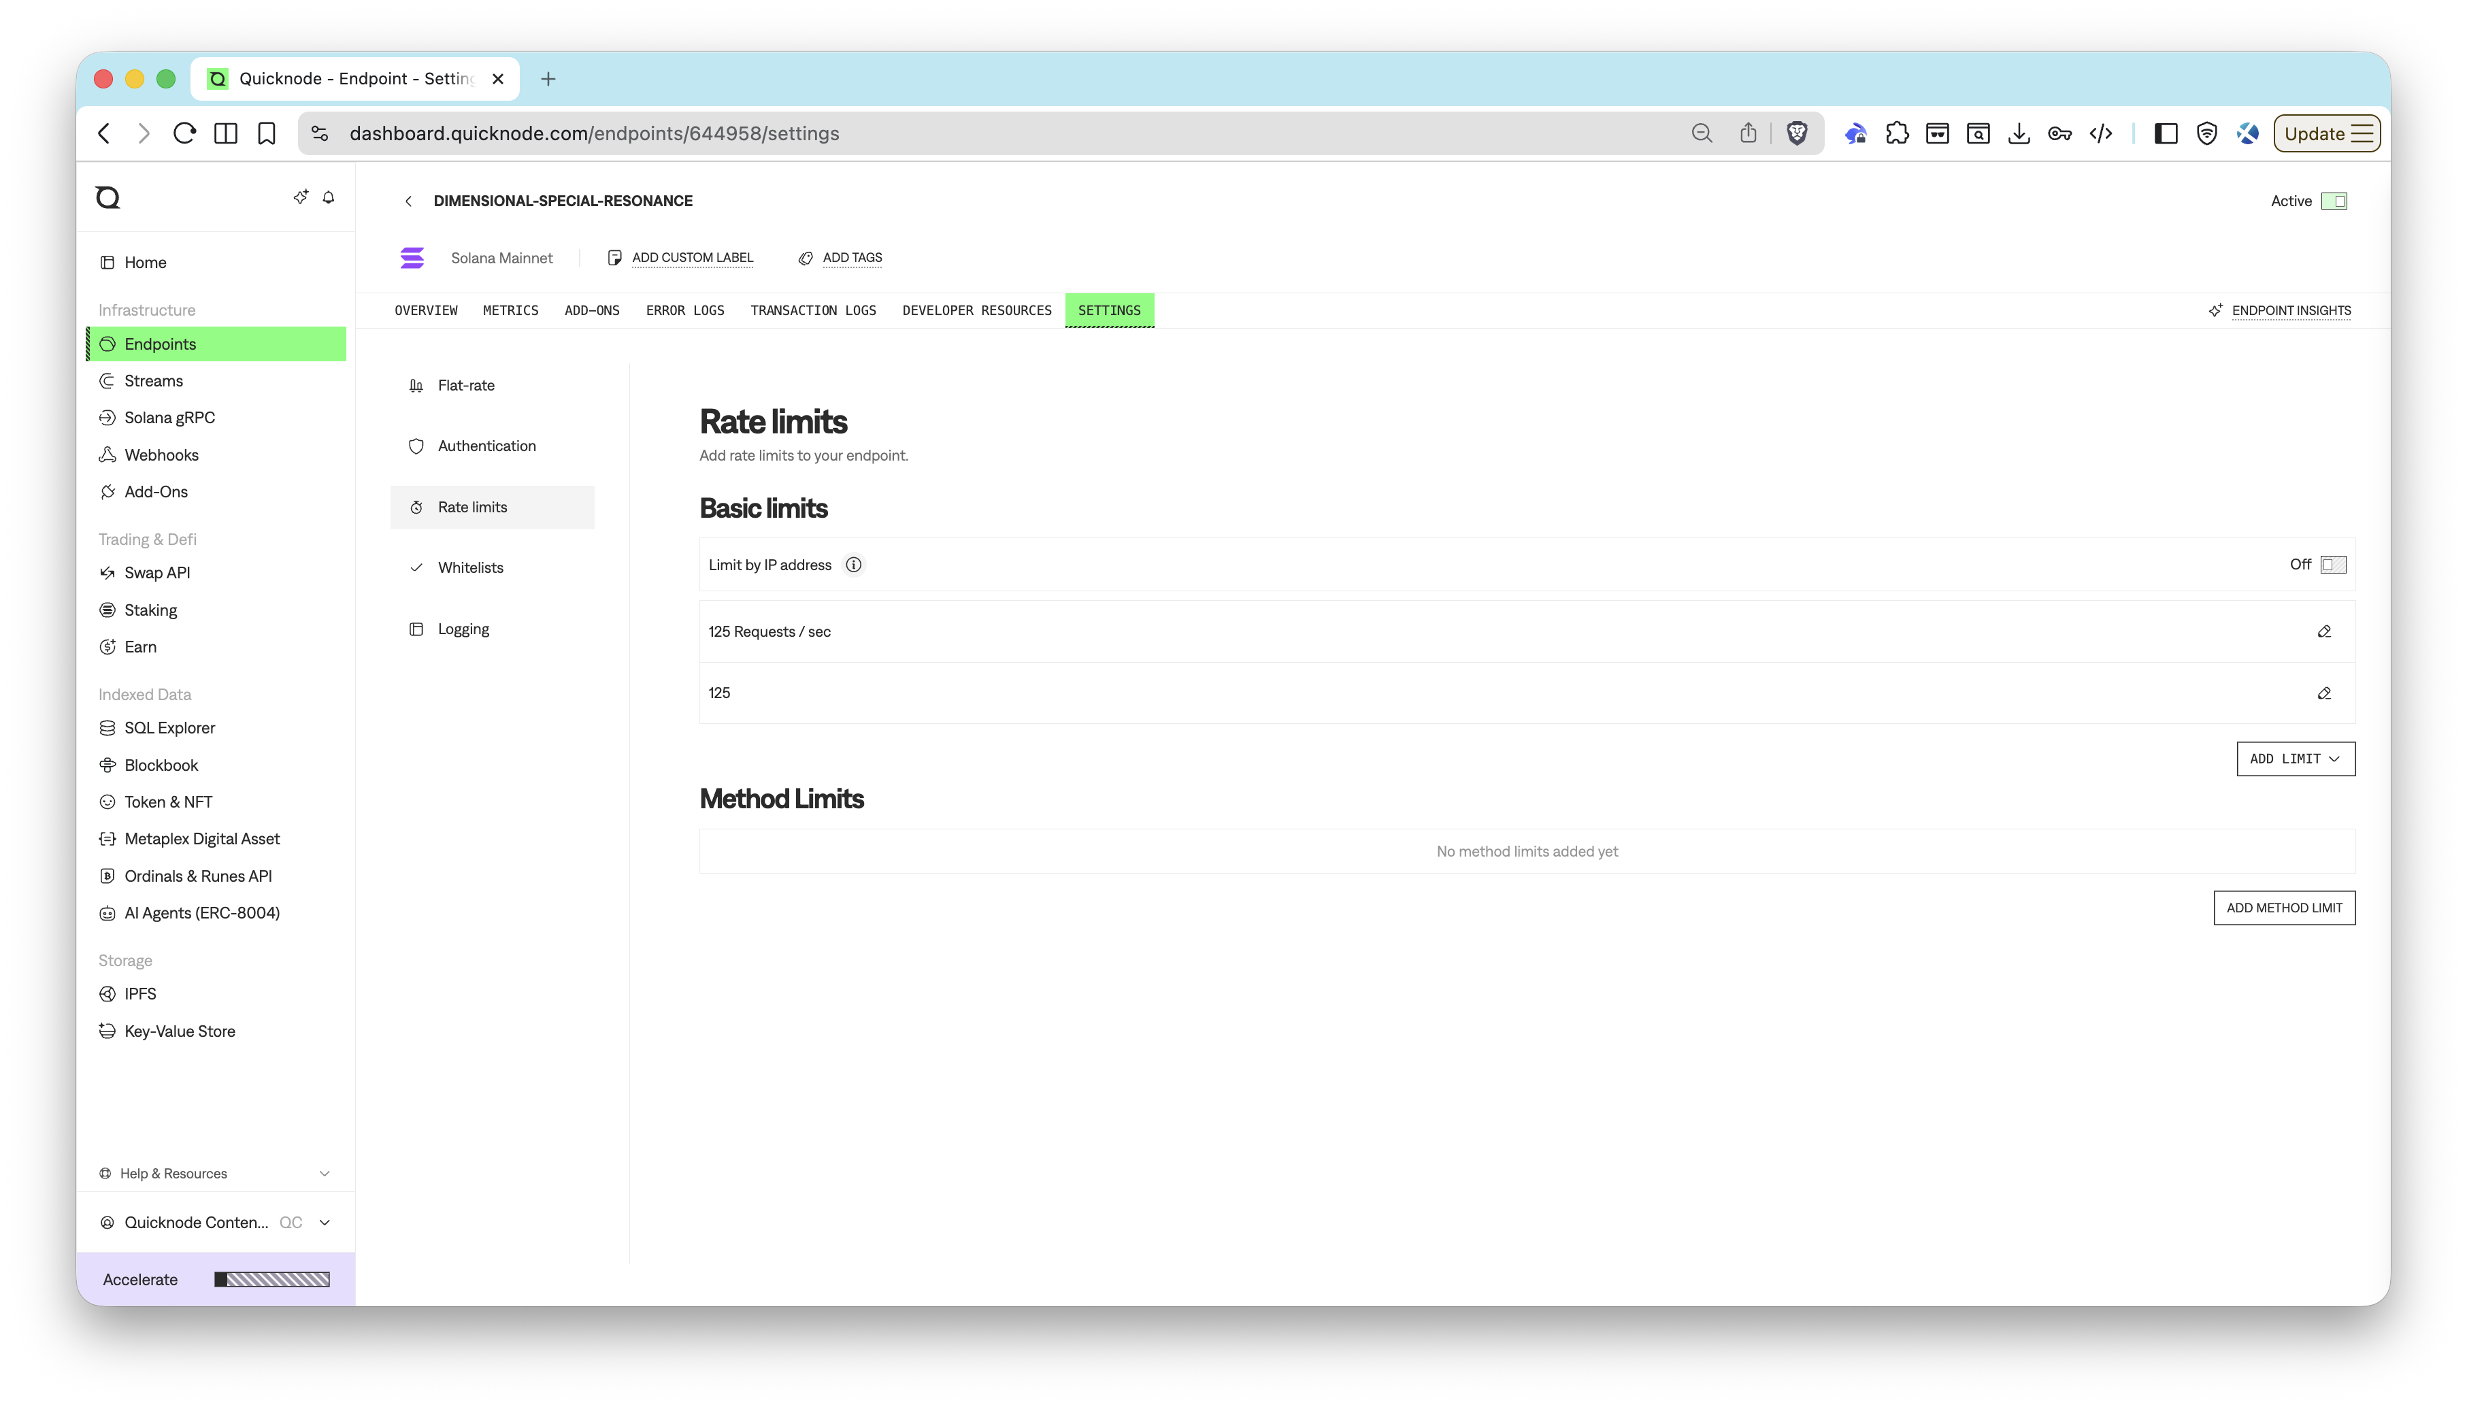Image resolution: width=2467 pixels, height=1407 pixels.
Task: Reload the page with browser refresh button
Action: 184,133
